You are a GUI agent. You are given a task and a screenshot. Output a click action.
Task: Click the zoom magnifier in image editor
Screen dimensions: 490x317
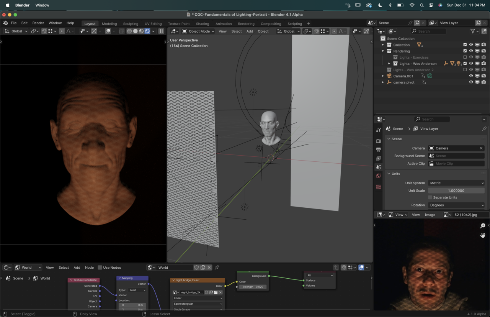point(483,226)
